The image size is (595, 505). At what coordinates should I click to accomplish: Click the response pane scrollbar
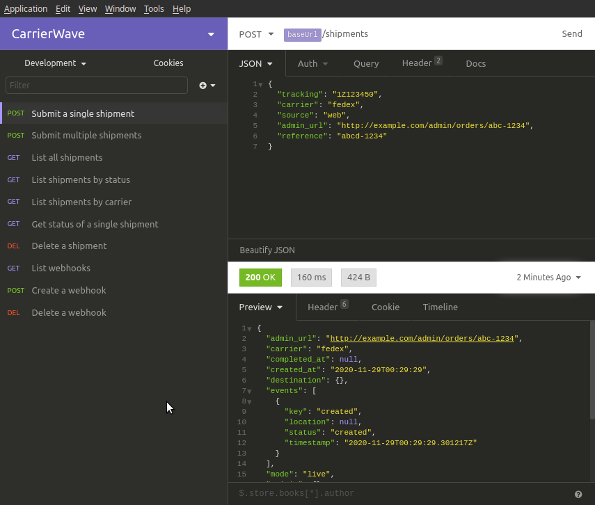(x=592, y=370)
